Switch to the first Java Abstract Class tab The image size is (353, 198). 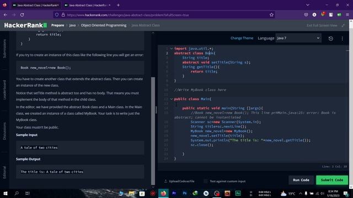[x=35, y=5]
